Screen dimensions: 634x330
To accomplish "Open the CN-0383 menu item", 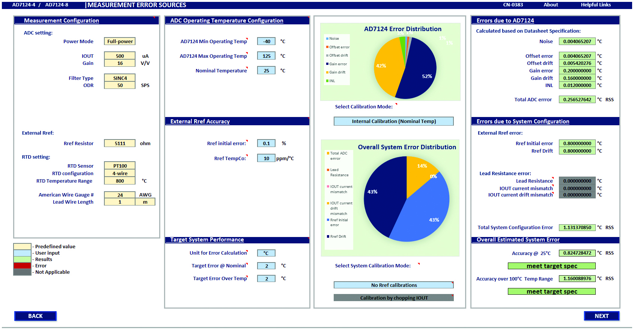I will 513,5.
